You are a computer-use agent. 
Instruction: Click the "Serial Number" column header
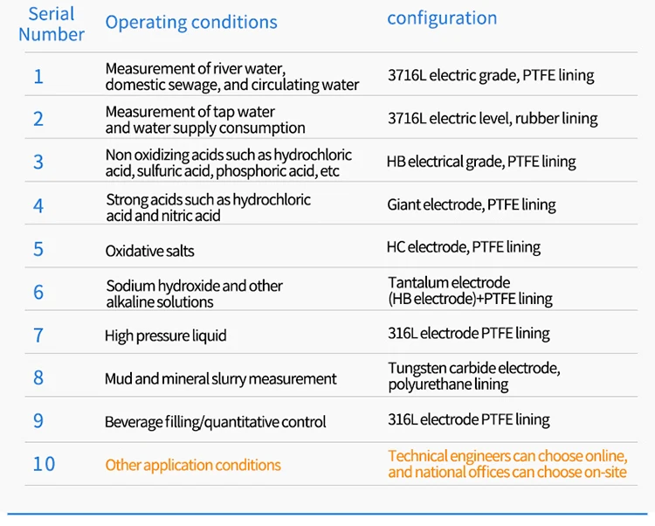click(52, 24)
